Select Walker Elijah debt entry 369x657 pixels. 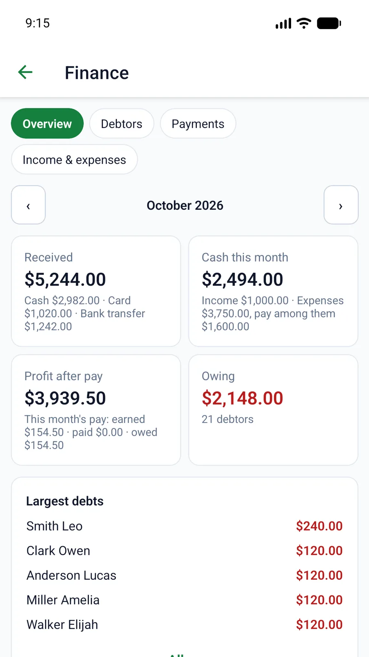tap(184, 625)
